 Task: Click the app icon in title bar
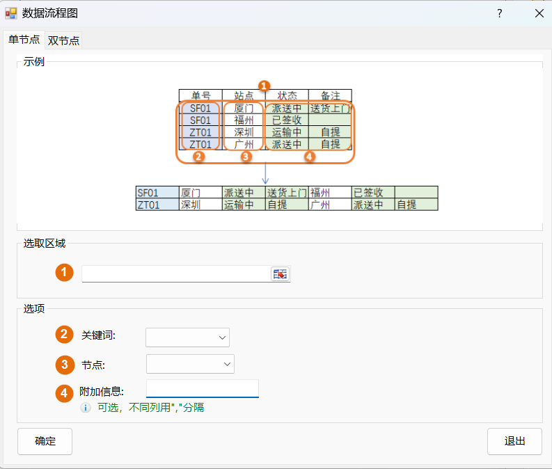pos(11,13)
